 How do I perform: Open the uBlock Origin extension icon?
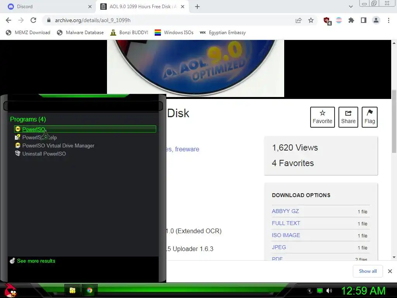(x=327, y=21)
